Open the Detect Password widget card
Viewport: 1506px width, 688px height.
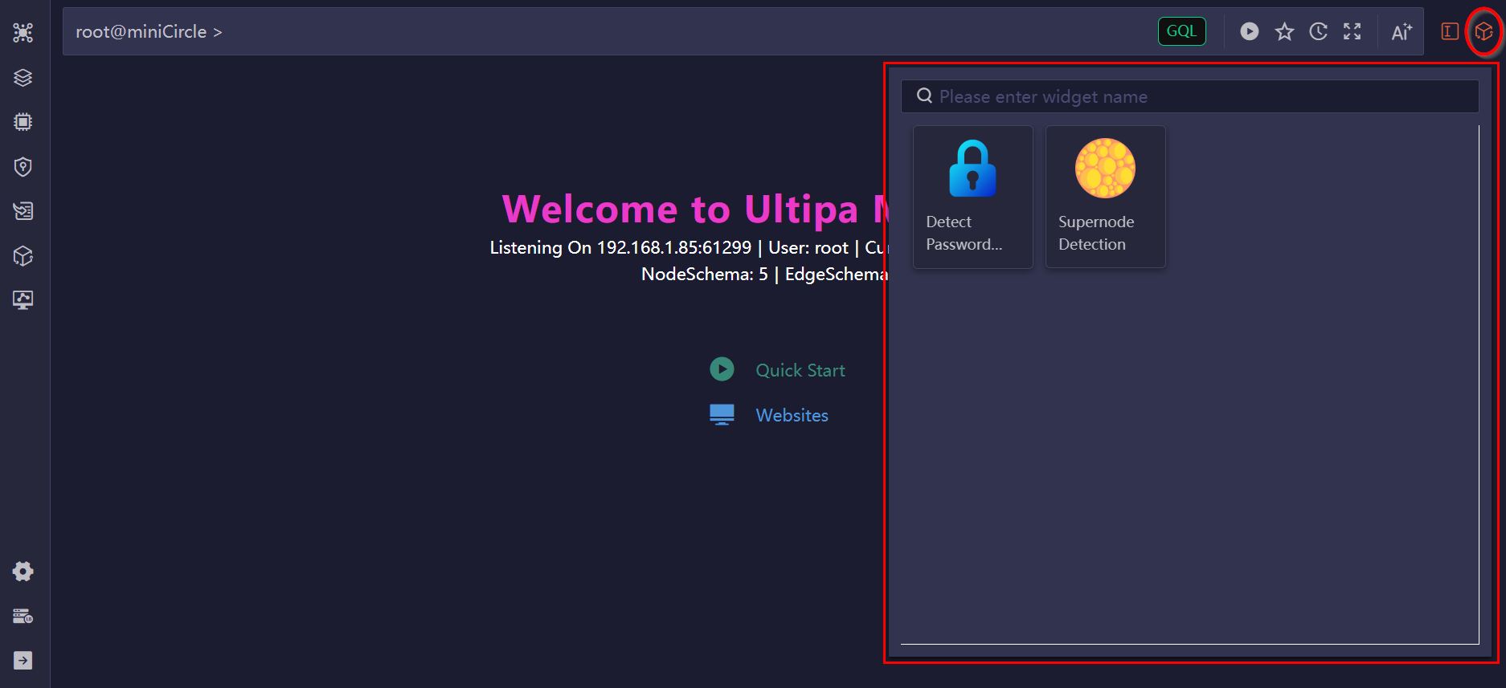pyautogui.click(x=972, y=197)
